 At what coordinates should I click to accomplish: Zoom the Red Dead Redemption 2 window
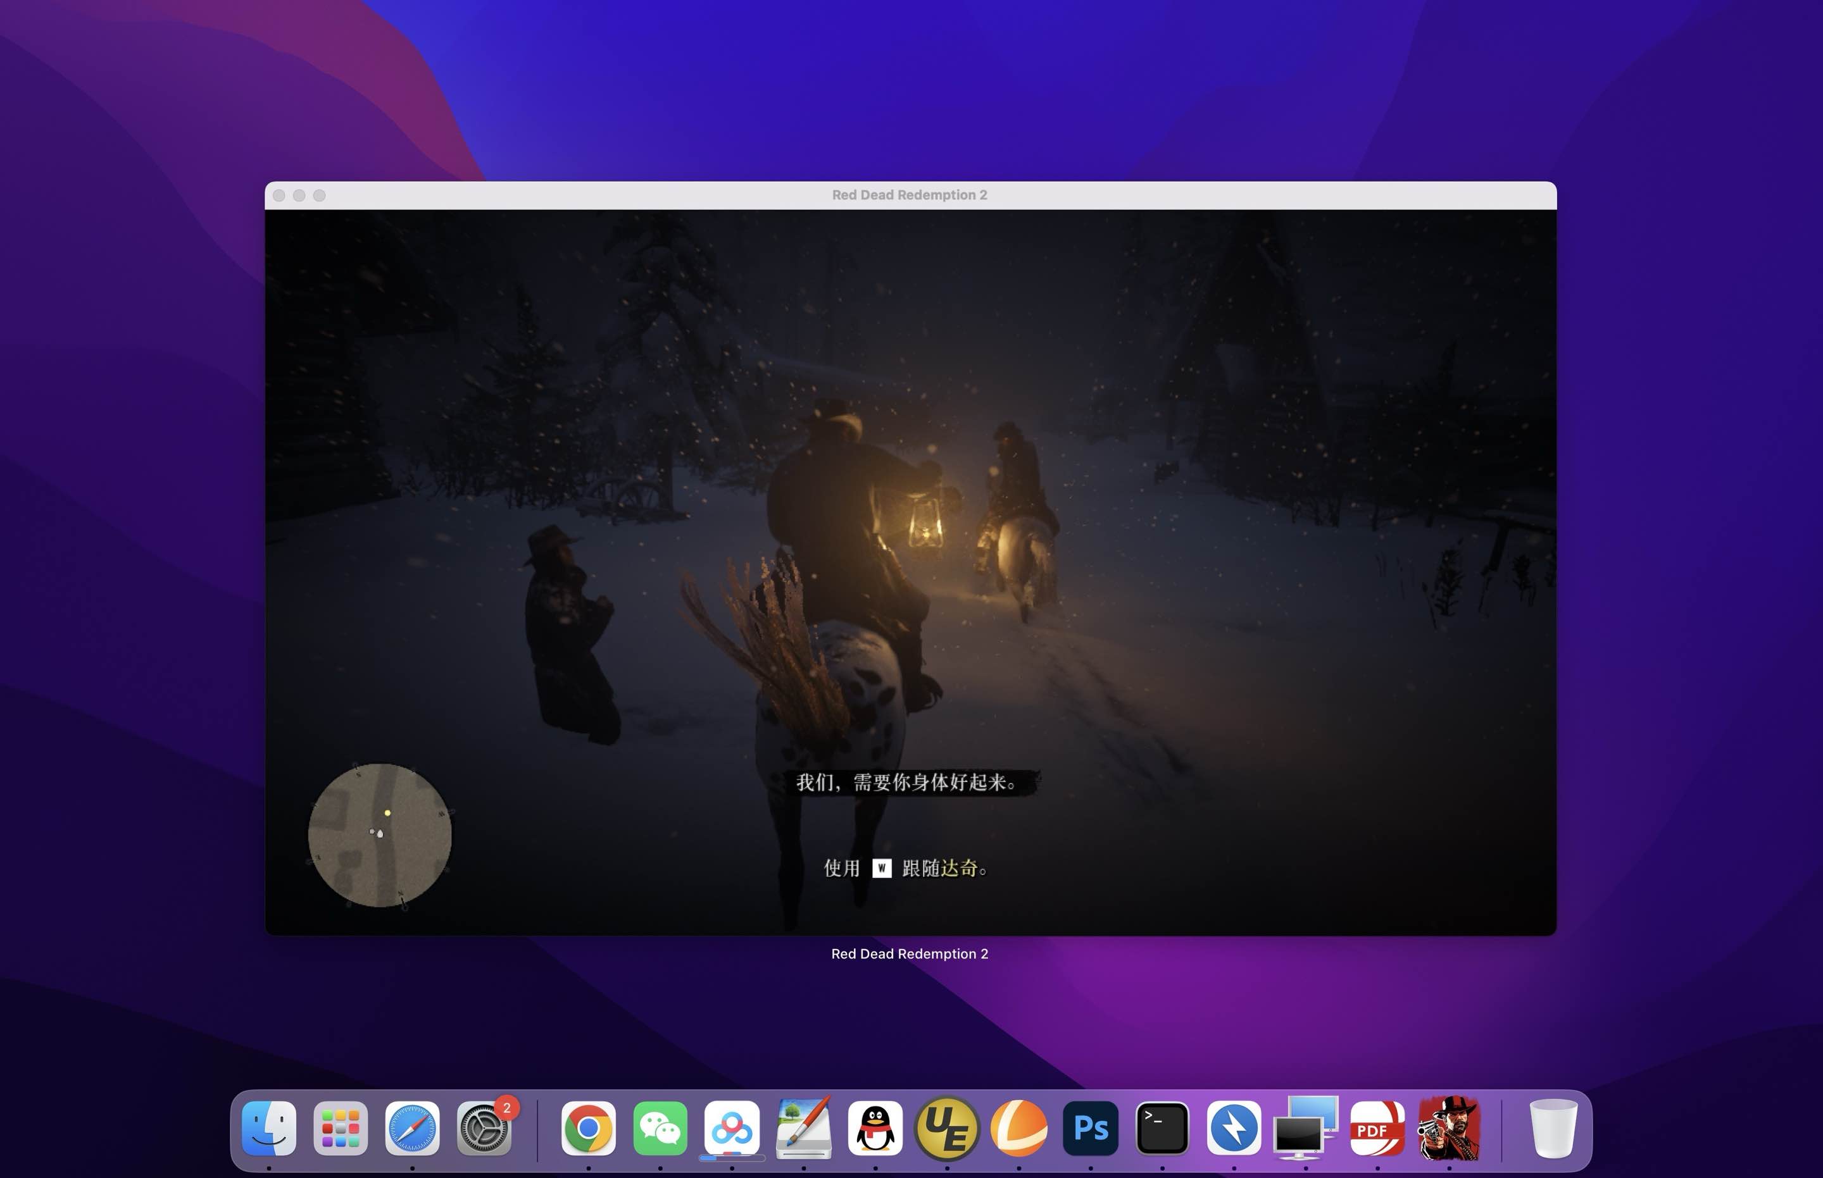point(319,196)
